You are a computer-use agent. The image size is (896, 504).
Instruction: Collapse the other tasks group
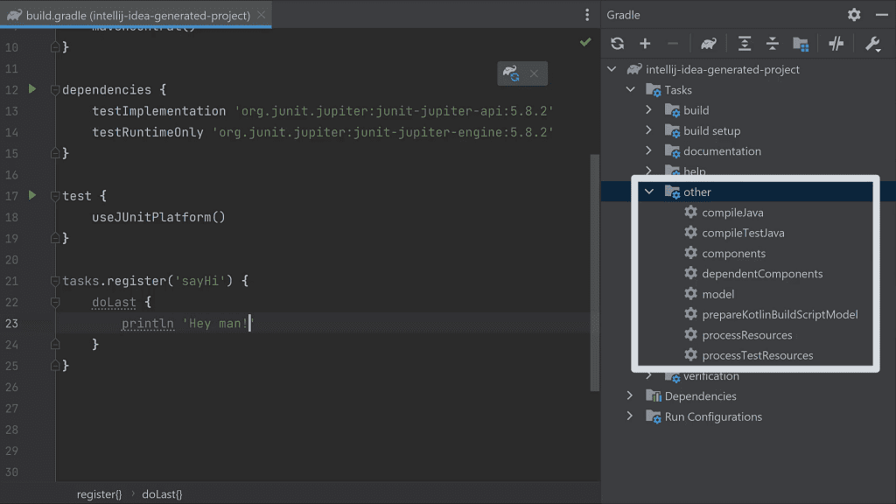point(648,192)
